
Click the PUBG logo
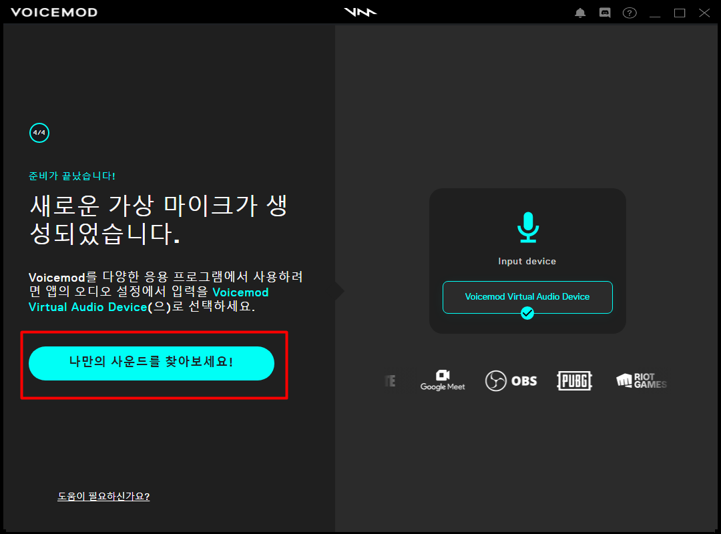(574, 381)
